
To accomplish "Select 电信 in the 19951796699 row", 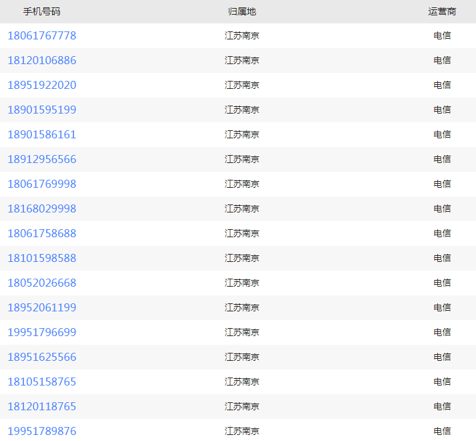I will point(442,333).
